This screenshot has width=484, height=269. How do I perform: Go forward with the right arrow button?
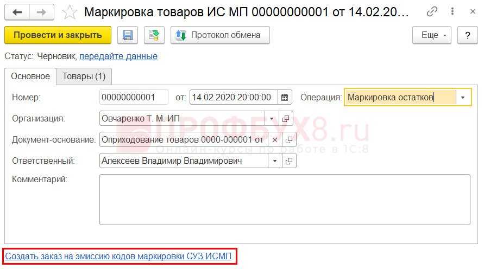[x=42, y=12]
